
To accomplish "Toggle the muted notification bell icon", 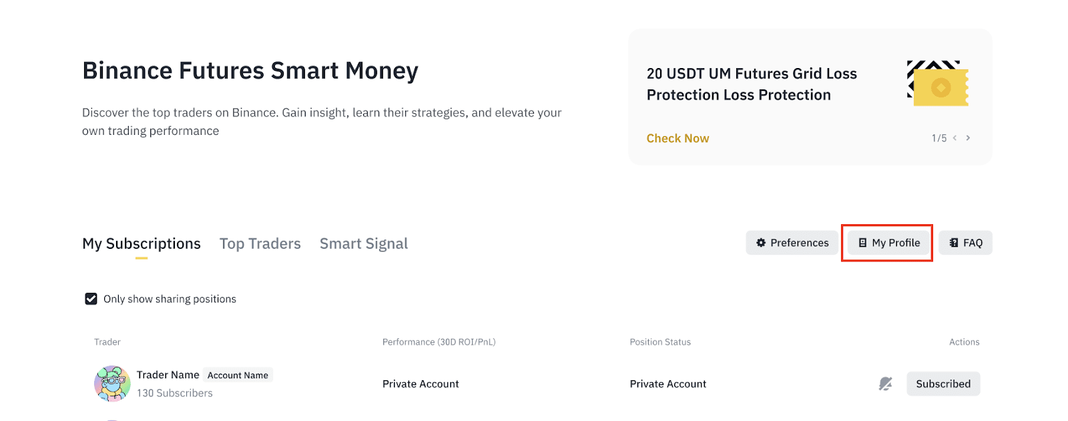I will (885, 384).
